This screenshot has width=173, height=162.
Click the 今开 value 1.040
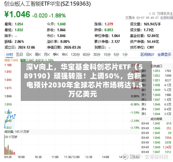pos(61,24)
